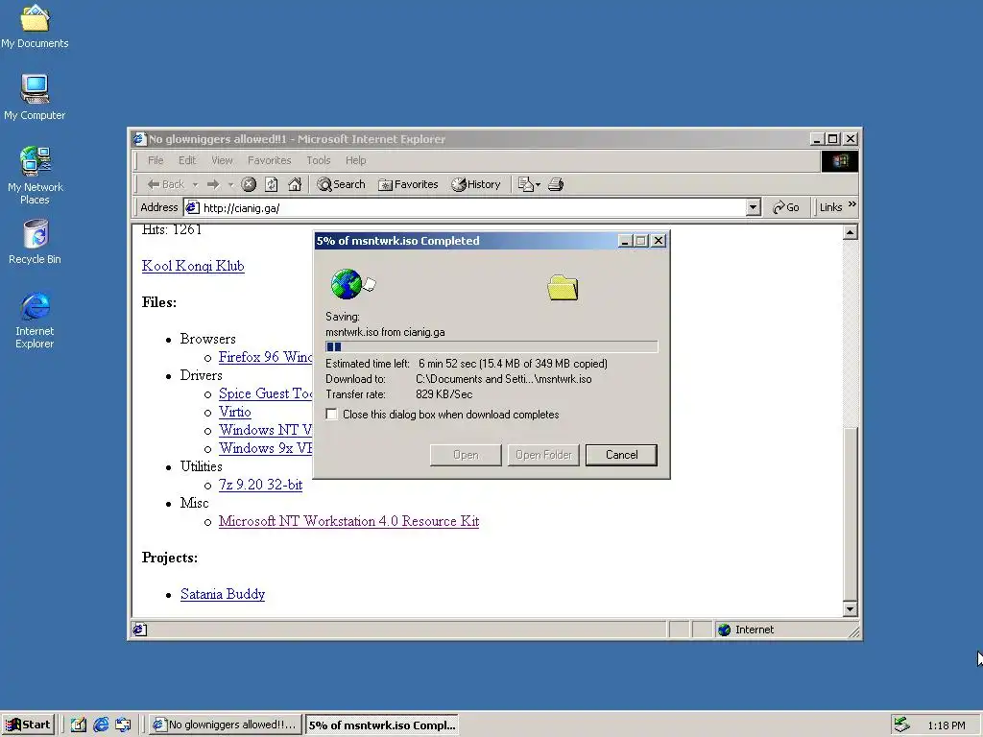
Task: Refresh the page using the Refresh icon
Action: [x=272, y=184]
